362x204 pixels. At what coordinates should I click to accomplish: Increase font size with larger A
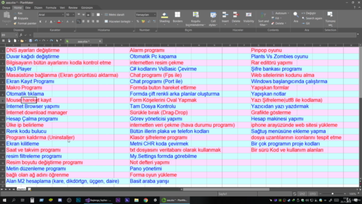67,22
